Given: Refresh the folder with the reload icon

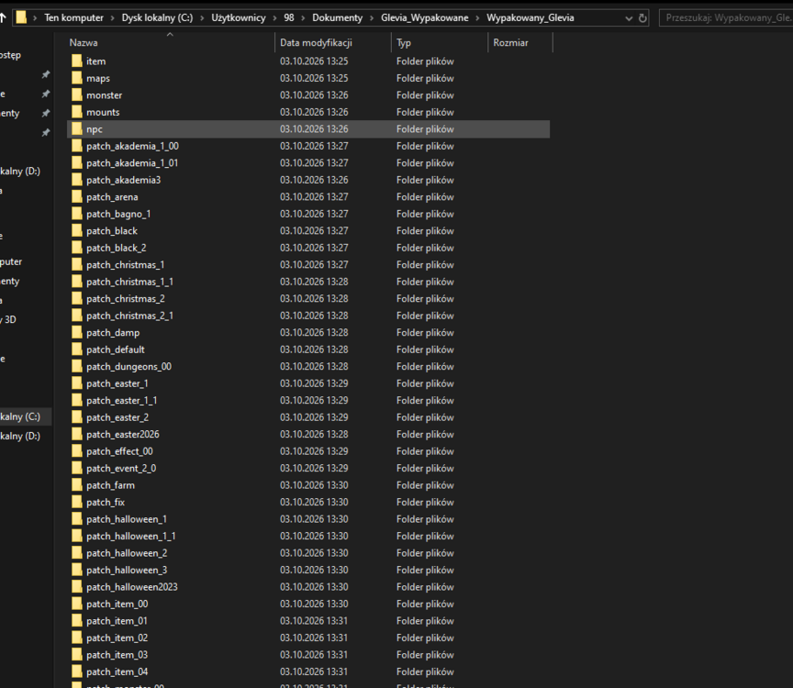Looking at the screenshot, I should pyautogui.click(x=642, y=18).
